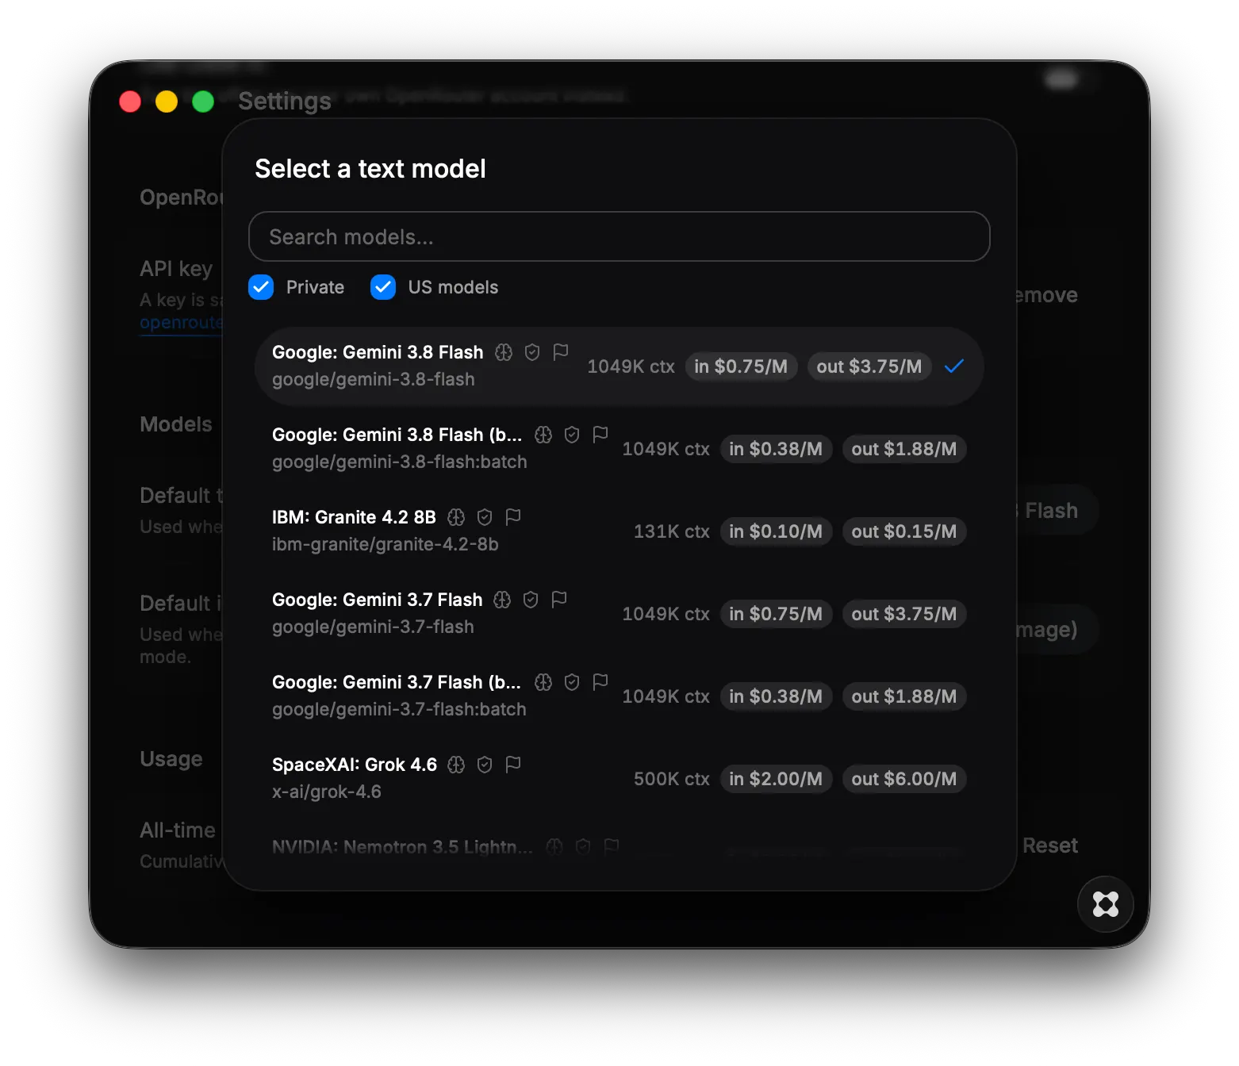Click the shield icon on SpaceXAI Grok 4.6
Image resolution: width=1239 pixels, height=1066 pixels.
click(485, 765)
